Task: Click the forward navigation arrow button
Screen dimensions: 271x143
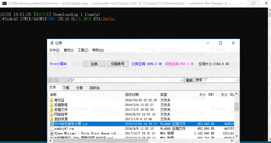Action: tap(56, 80)
